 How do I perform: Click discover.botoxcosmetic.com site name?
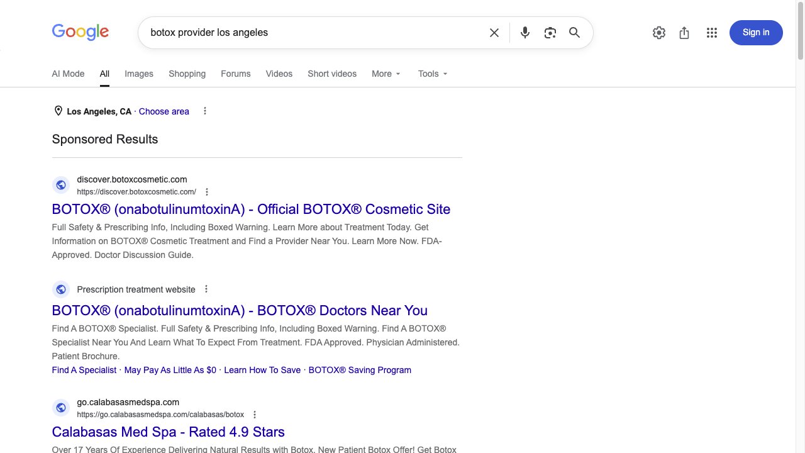click(x=132, y=179)
